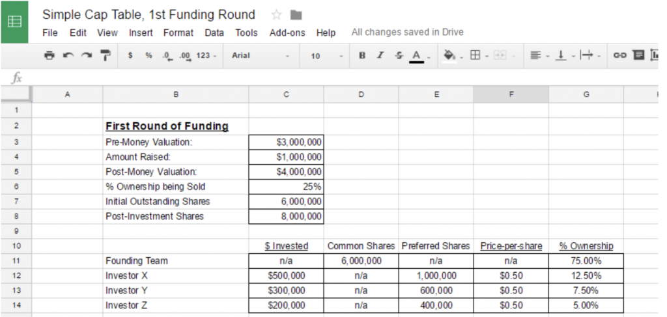667x317 pixels.
Task: Toggle strikethrough formatting
Action: point(399,56)
